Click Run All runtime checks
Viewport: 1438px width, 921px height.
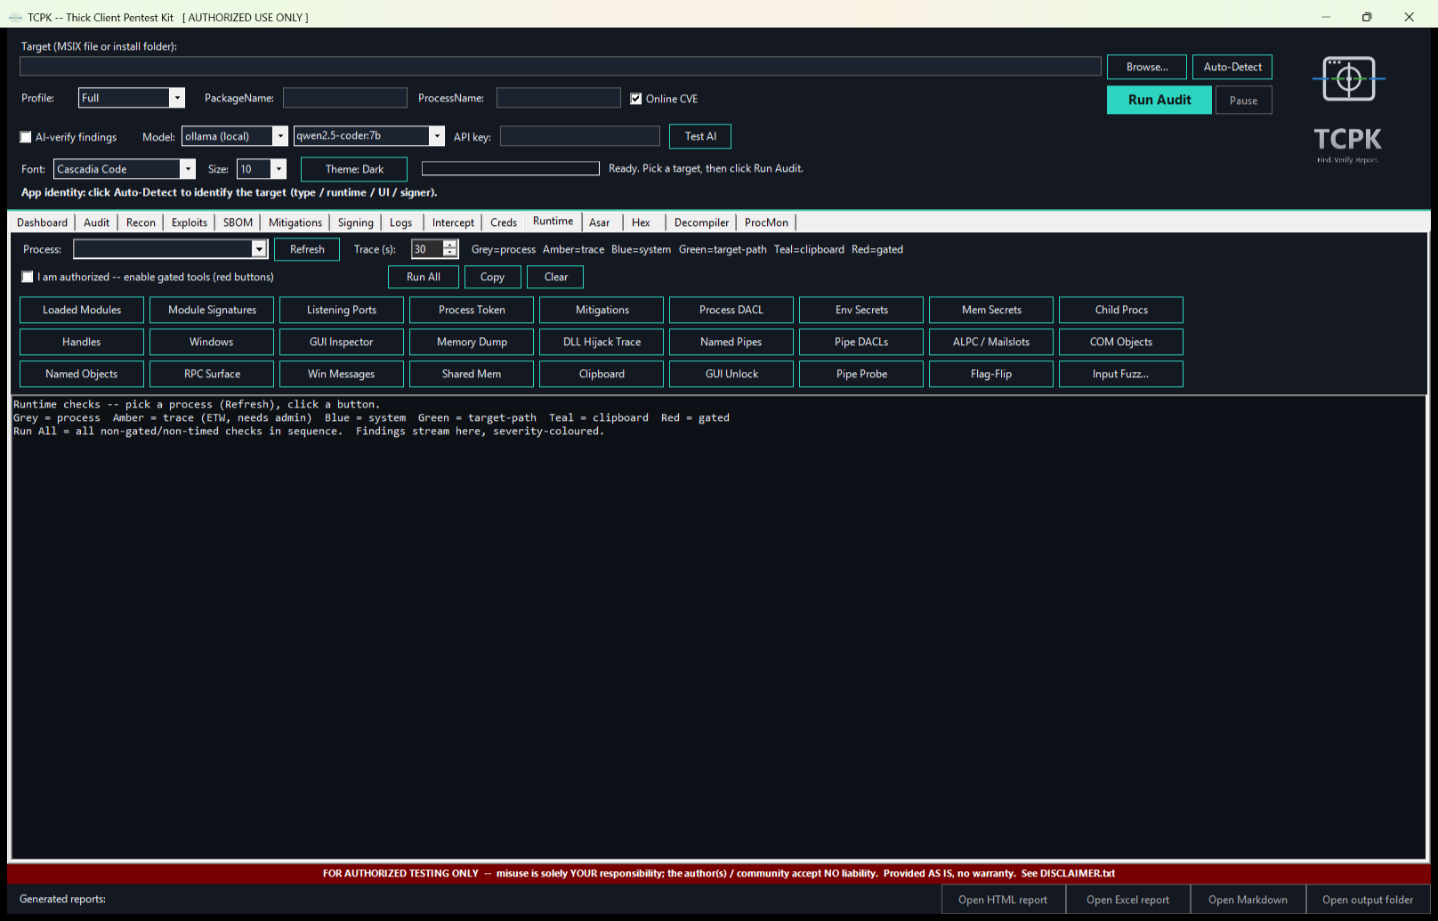[x=424, y=277]
